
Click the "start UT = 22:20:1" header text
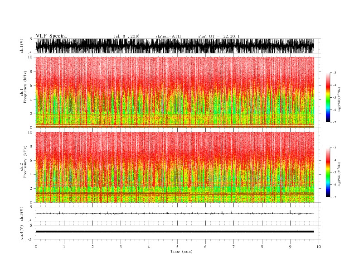pos(219,36)
